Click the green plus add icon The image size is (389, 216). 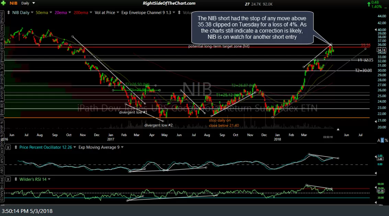point(3,3)
